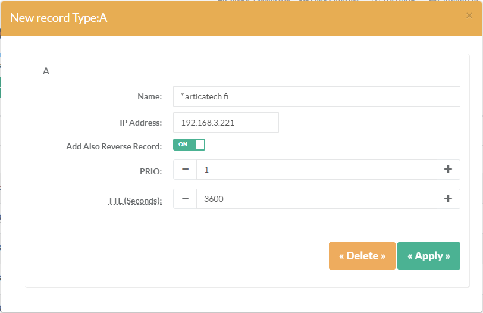483x313 pixels.
Task: Select the TTL input showing 3600
Action: (316, 199)
